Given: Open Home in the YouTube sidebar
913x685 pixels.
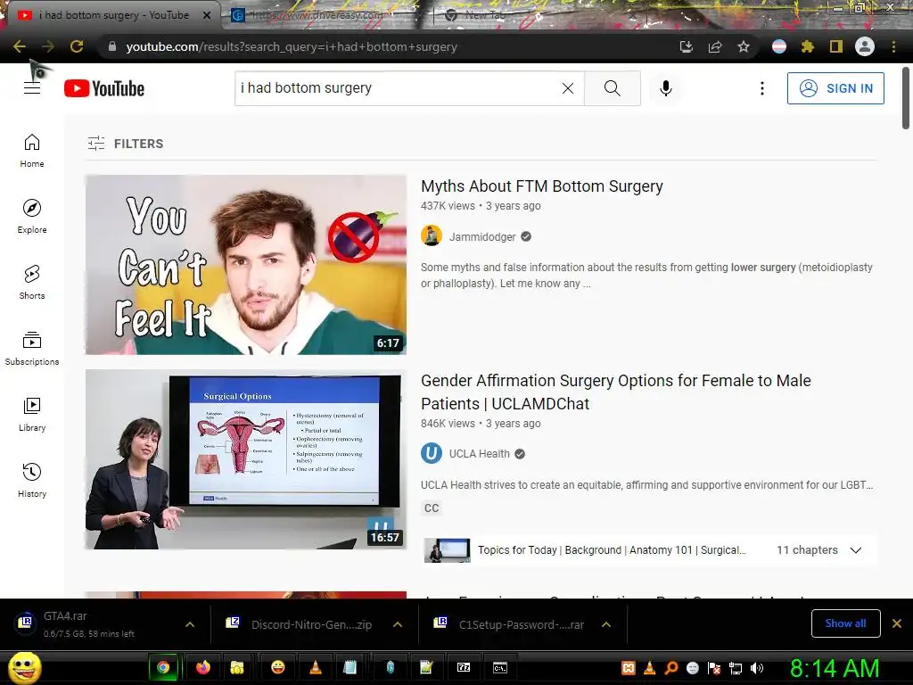Looking at the screenshot, I should 32,151.
